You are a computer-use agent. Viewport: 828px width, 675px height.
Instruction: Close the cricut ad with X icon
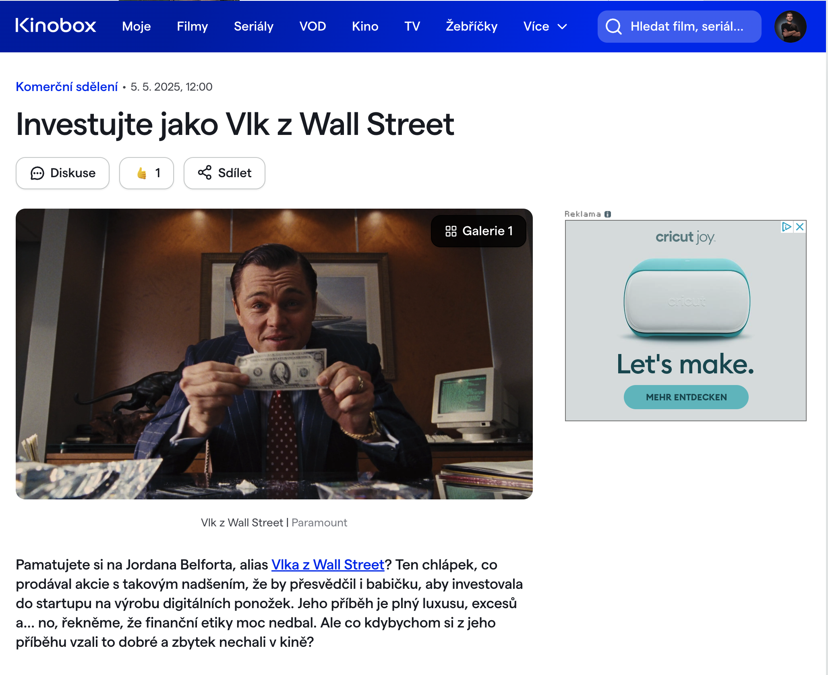[x=800, y=227]
